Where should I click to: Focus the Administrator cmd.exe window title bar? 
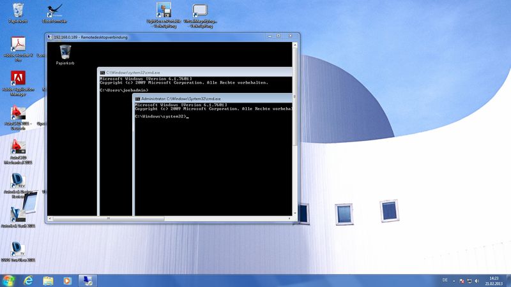point(211,99)
